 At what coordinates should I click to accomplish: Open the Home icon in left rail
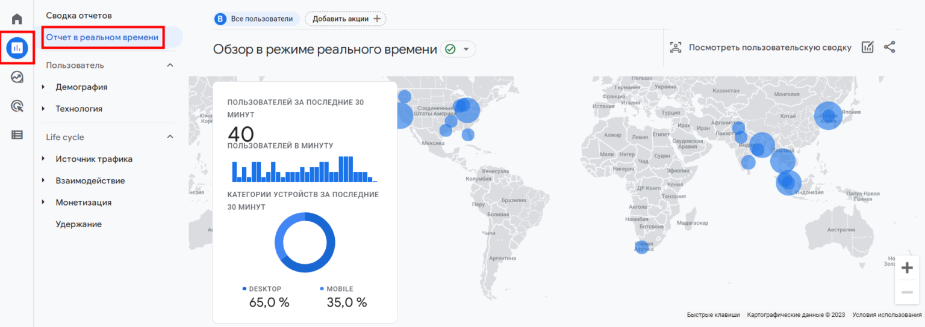click(x=17, y=19)
